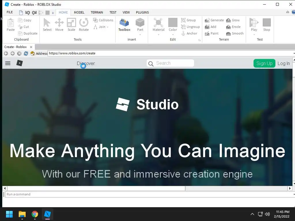Click the Undo arrow icon
Viewport: 295px width, 221px height.
click(28, 13)
